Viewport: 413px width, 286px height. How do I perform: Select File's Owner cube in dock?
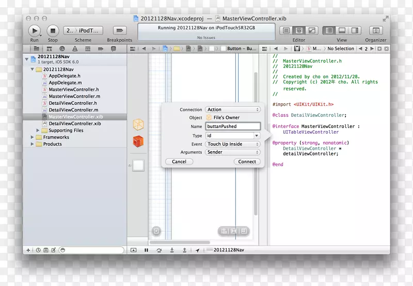138,125
